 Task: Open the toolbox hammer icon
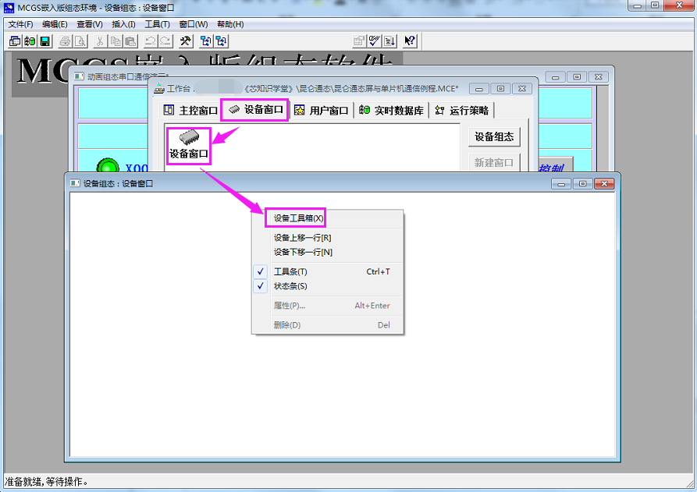click(185, 41)
